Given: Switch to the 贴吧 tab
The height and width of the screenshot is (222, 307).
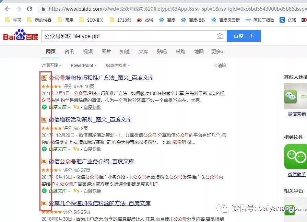Looking at the screenshot, I should click(x=162, y=52).
